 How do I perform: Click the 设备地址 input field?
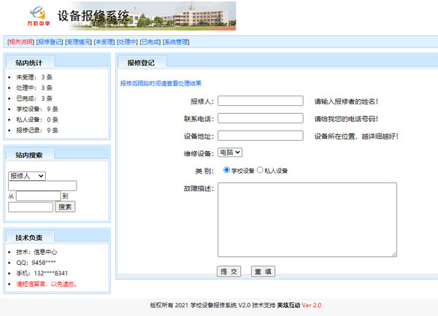click(x=261, y=135)
